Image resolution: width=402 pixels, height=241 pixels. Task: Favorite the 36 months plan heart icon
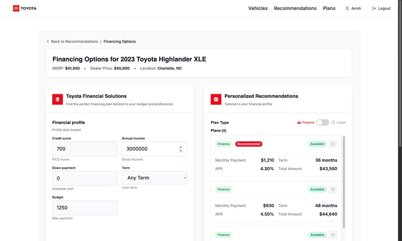click(333, 144)
